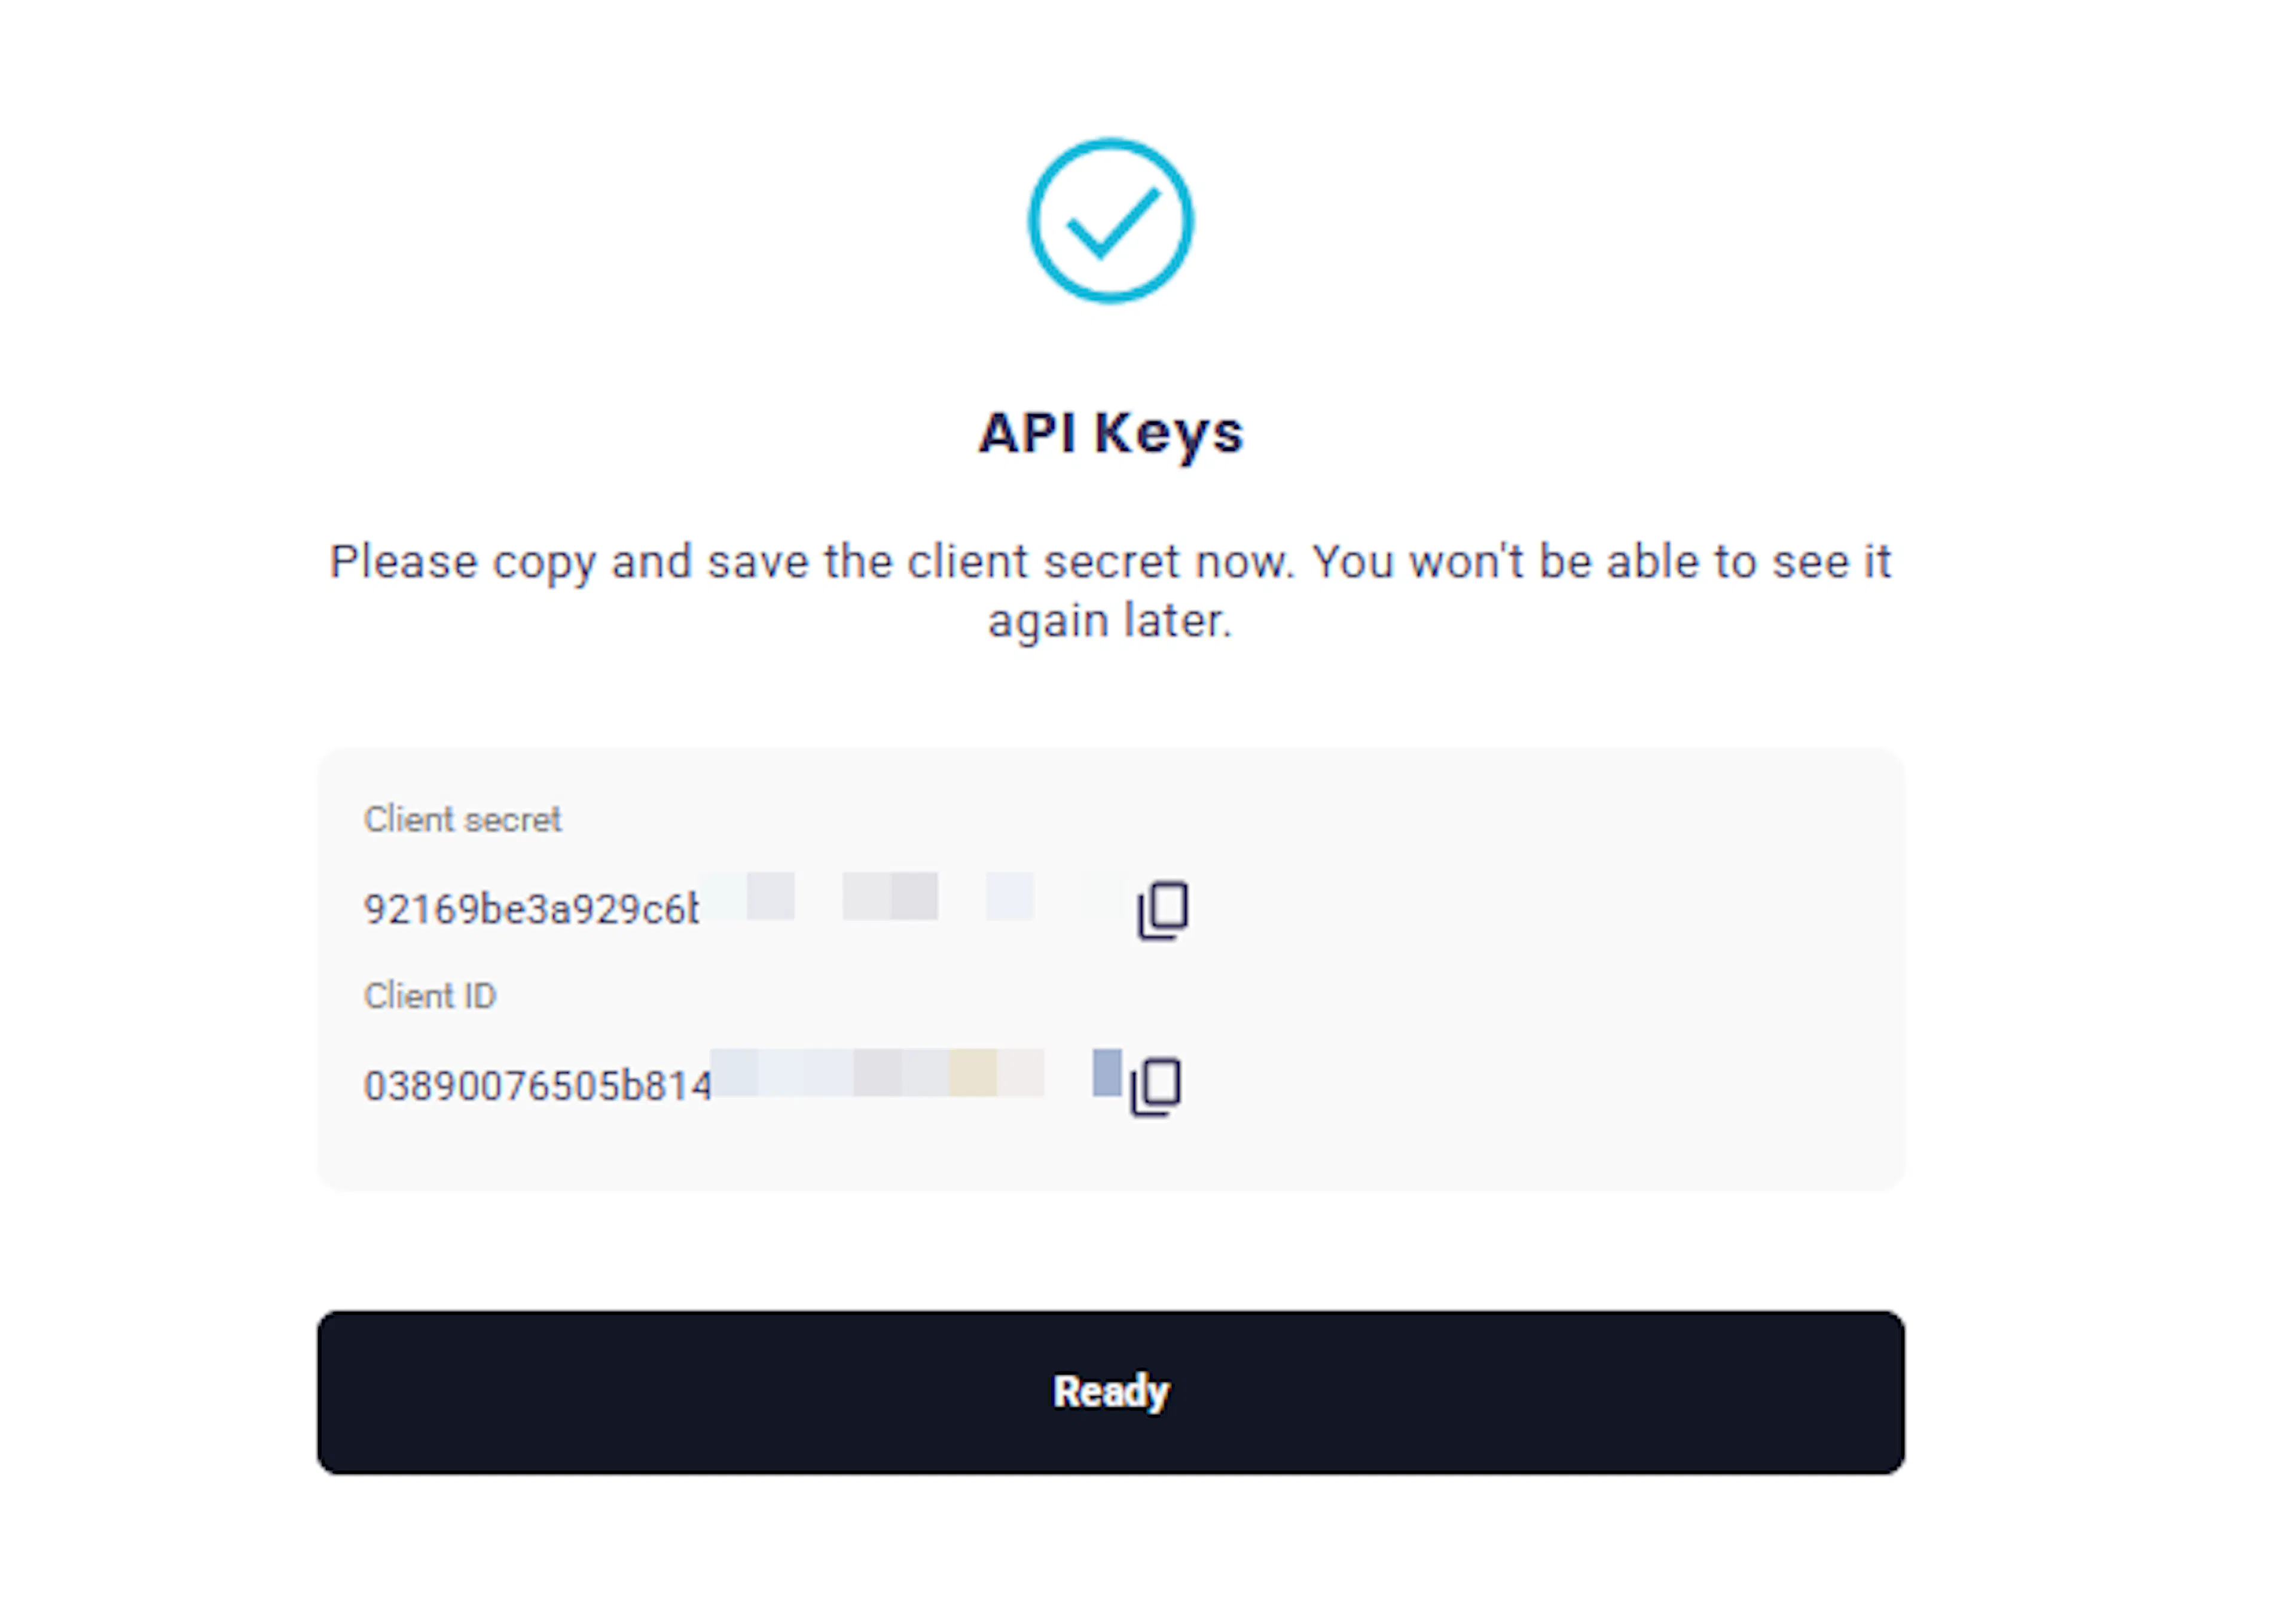Click the "Client ID" field label
The height and width of the screenshot is (1597, 2296).
coord(430,996)
